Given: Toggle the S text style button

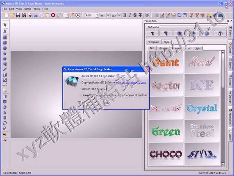Looking at the screenshot, I should point(135,15).
